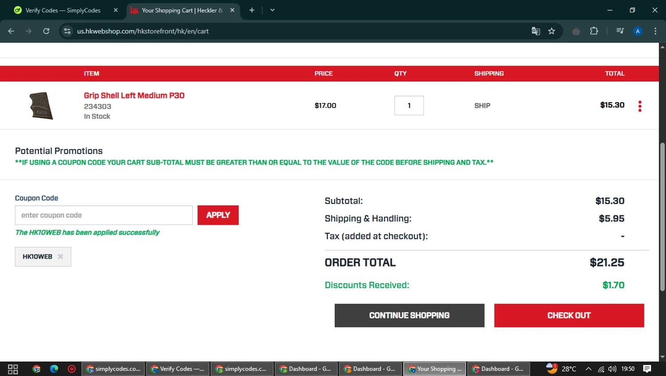Click the HK10WEB applied successfully message
Viewport: 666px width, 376px height.
pyautogui.click(x=87, y=233)
